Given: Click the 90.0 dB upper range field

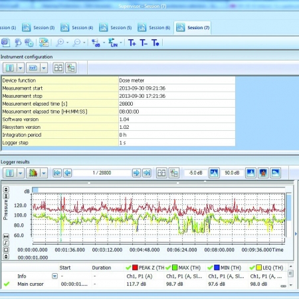Looking at the screenshot, I should pyautogui.click(x=232, y=173).
